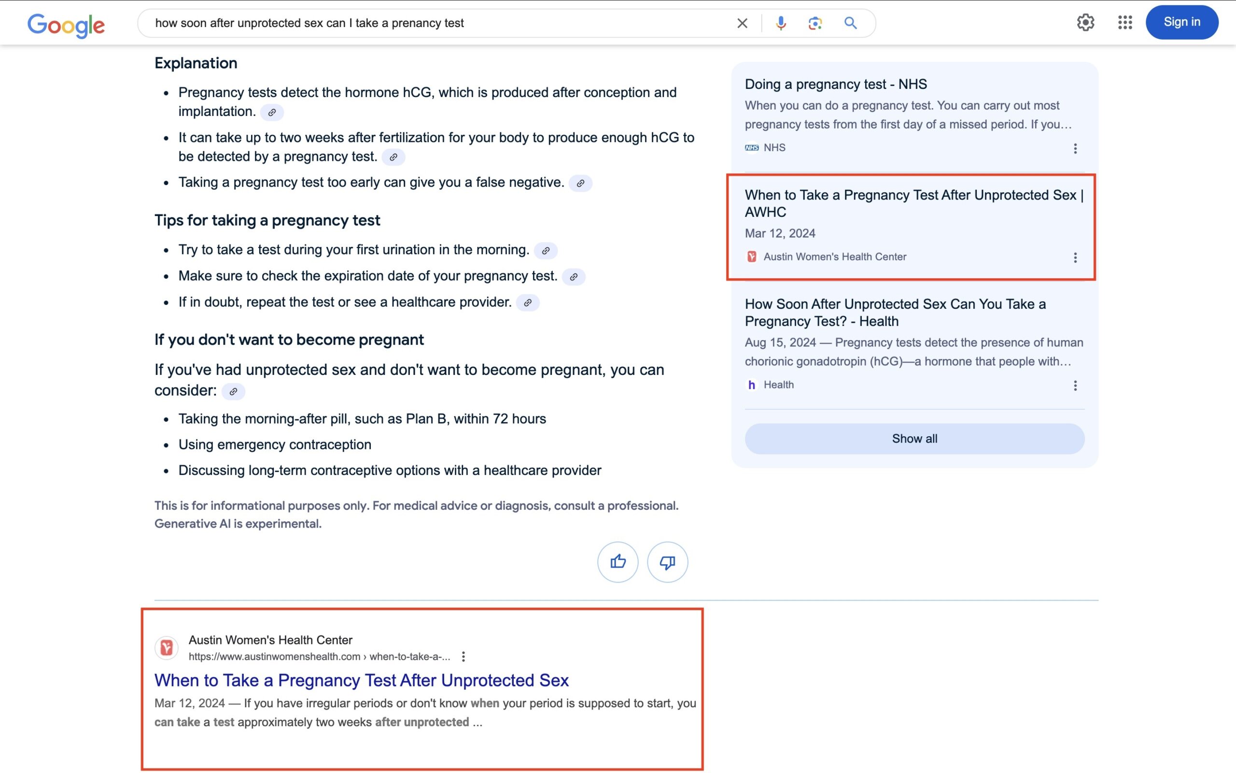Click the Austin Women's Health Center article link
The height and width of the screenshot is (773, 1236).
(x=361, y=679)
